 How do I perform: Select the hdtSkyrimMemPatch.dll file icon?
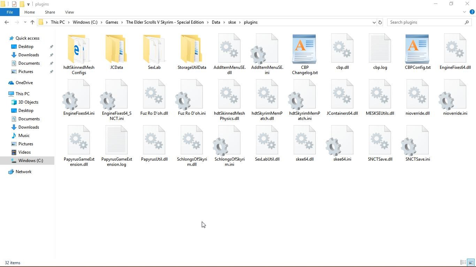(x=267, y=95)
